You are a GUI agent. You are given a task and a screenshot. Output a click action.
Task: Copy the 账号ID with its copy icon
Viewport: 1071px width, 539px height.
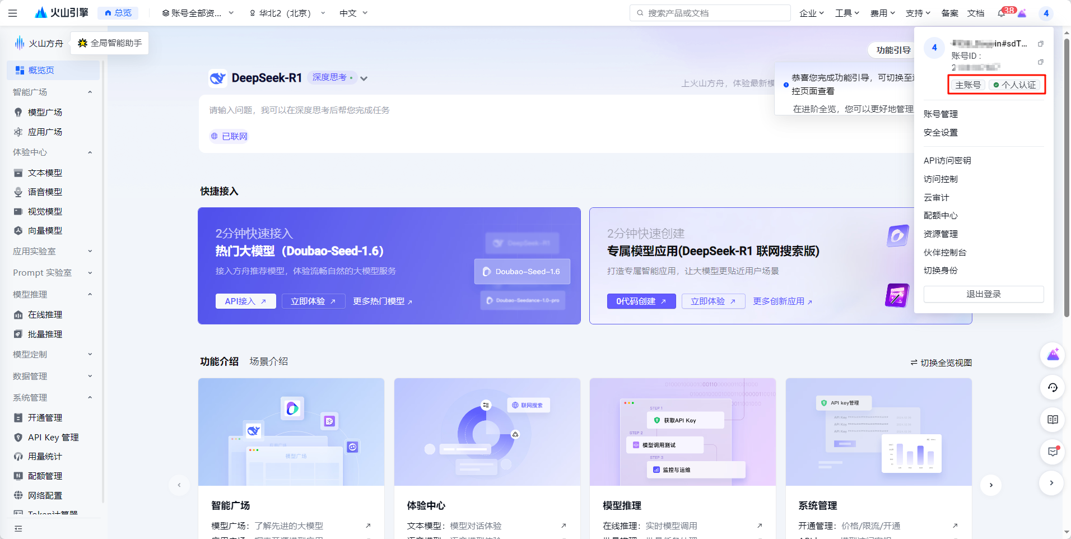tap(1041, 62)
